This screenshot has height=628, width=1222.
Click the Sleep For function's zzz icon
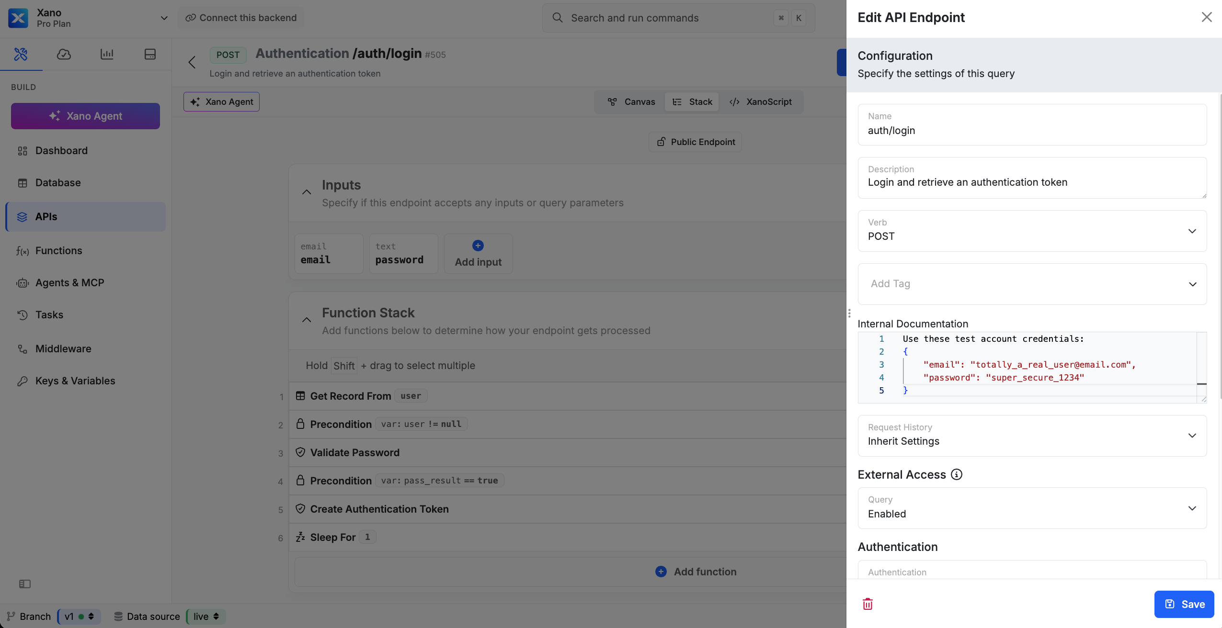[300, 537]
